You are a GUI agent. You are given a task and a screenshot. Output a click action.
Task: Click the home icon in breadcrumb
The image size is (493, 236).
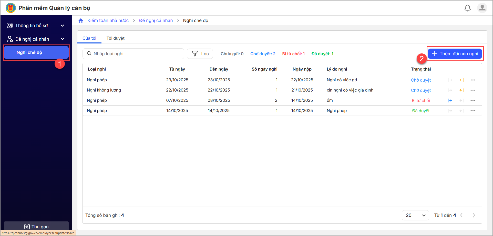click(81, 21)
